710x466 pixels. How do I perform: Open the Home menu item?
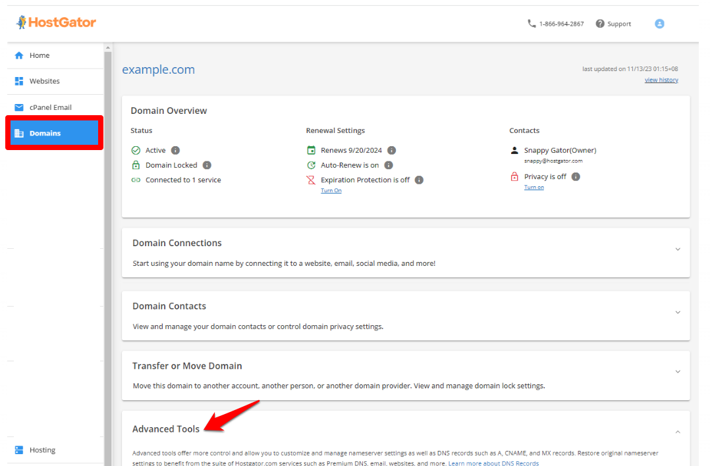[55, 55]
